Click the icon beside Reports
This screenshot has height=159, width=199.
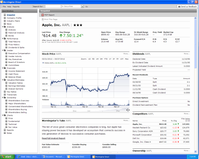(5, 130)
